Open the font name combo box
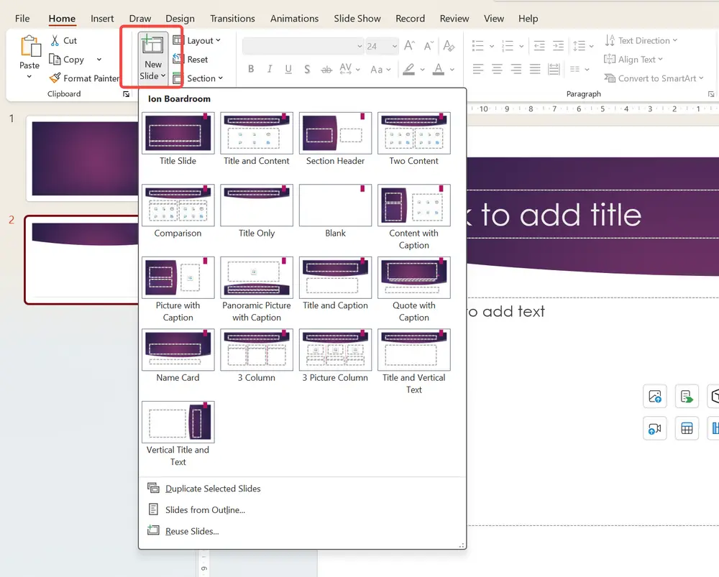Image resolution: width=719 pixels, height=577 pixels. [x=303, y=46]
